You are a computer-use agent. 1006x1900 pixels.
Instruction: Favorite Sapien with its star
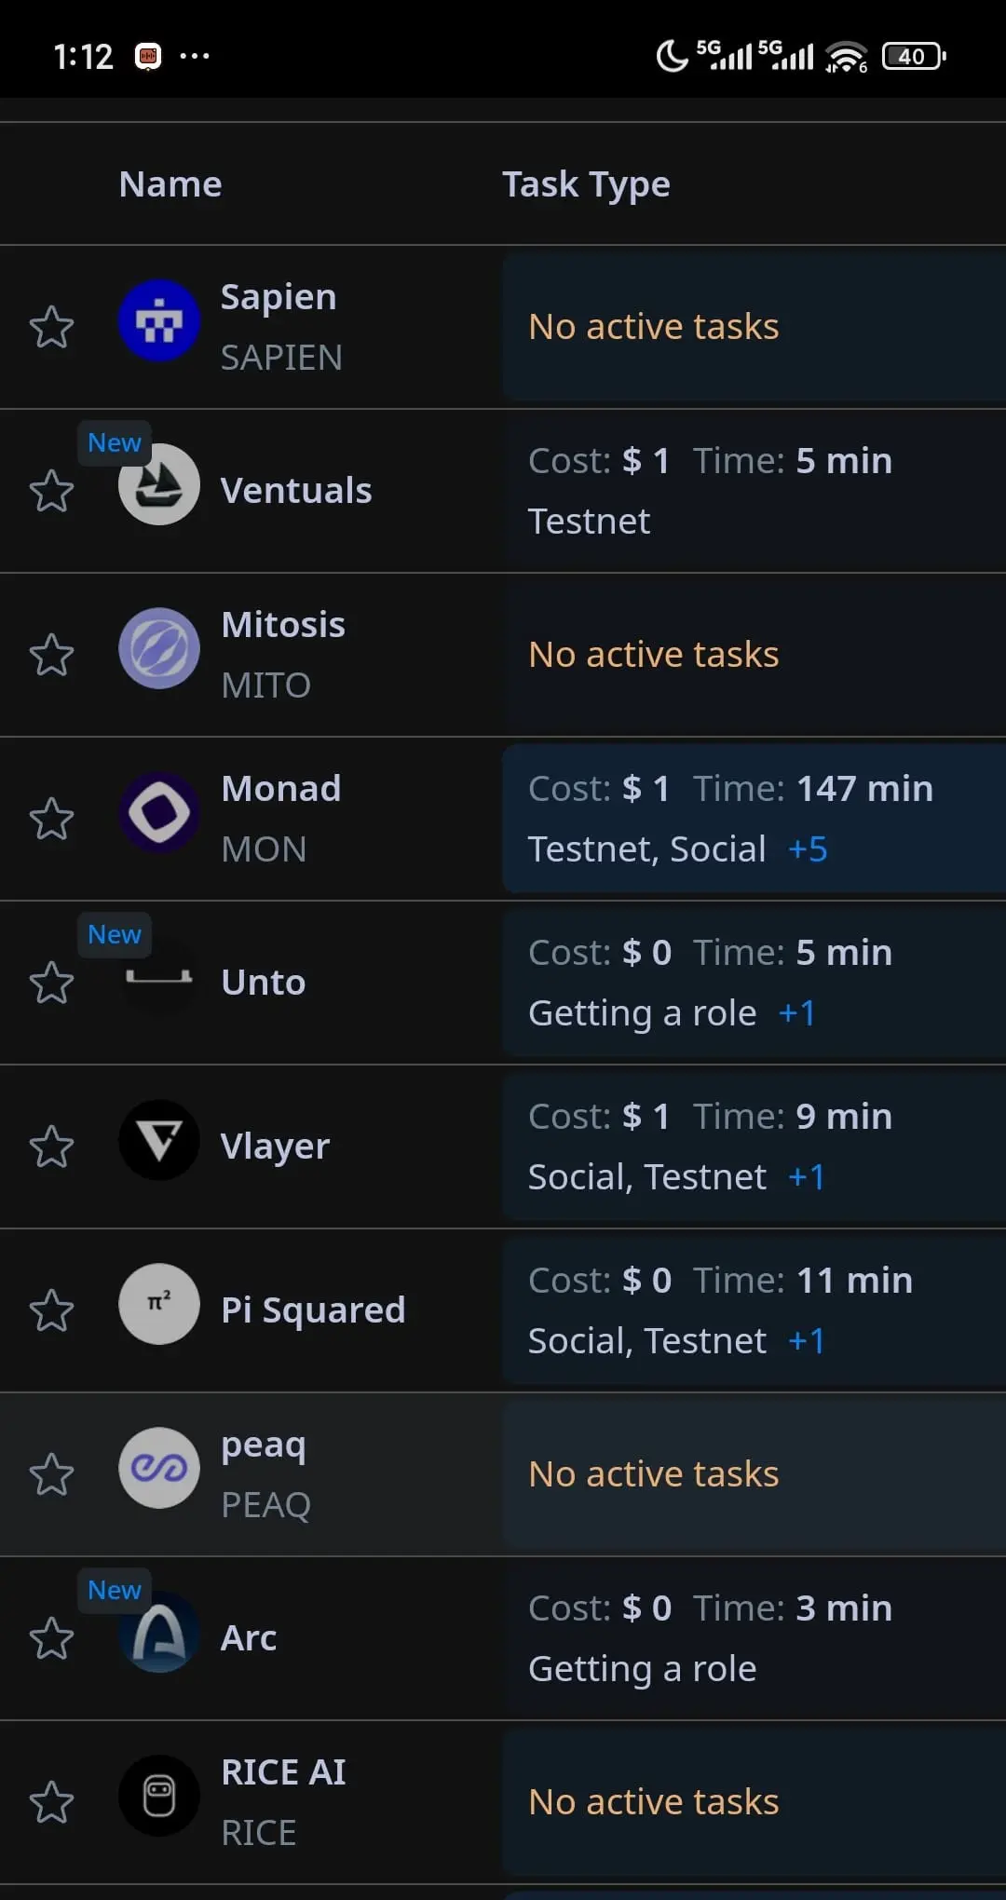click(x=51, y=327)
